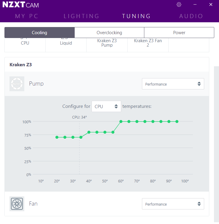Click the Fan icon thumbnail
219x224 pixels.
(17, 204)
